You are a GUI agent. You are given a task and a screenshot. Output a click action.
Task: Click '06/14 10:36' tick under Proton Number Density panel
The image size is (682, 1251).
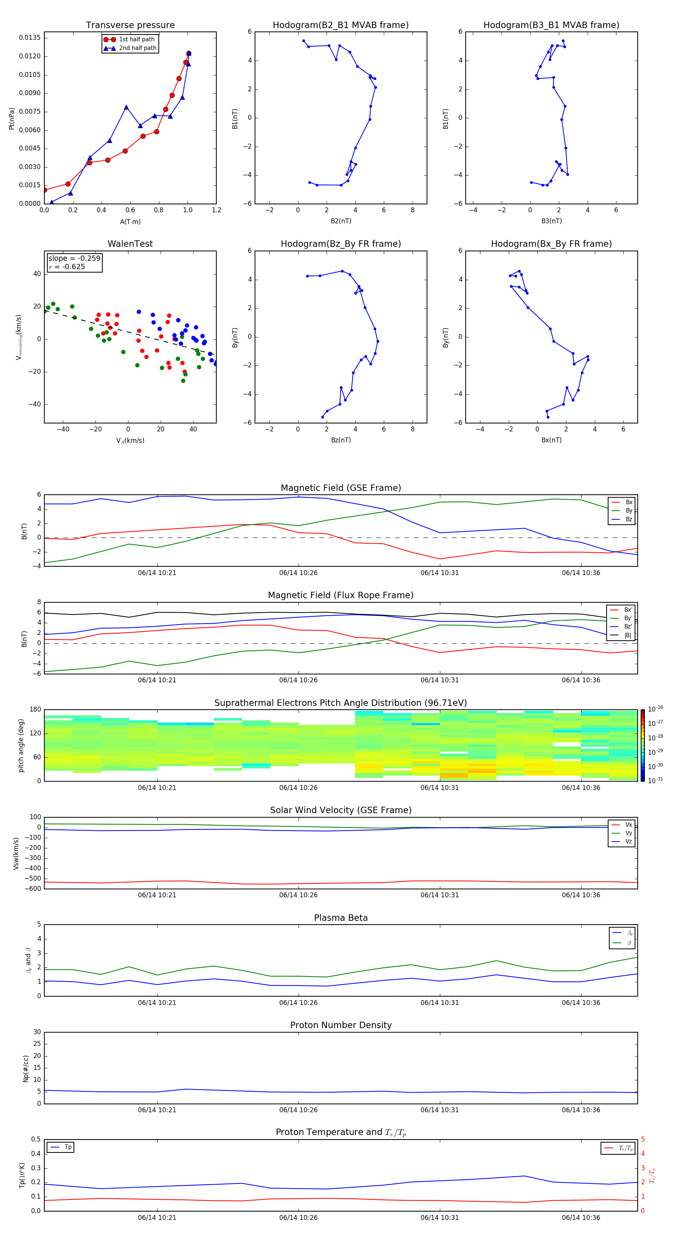coord(580,1110)
